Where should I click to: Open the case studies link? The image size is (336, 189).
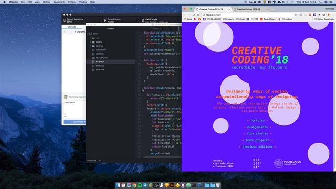coord(257,133)
